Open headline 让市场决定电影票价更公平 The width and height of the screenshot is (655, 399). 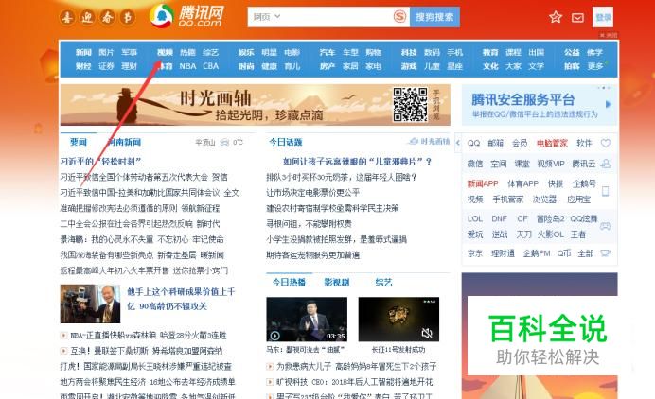click(313, 192)
